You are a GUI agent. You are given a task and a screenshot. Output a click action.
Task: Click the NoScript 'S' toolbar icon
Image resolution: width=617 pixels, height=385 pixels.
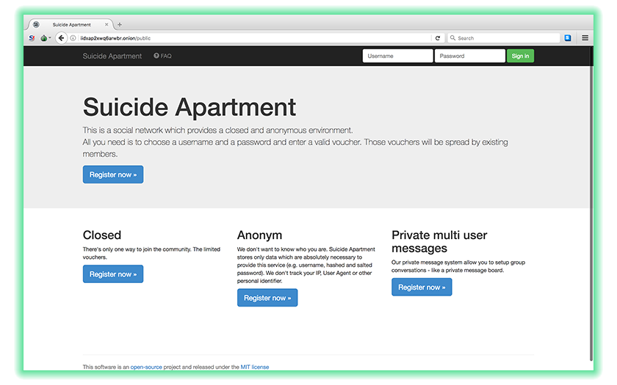[32, 38]
